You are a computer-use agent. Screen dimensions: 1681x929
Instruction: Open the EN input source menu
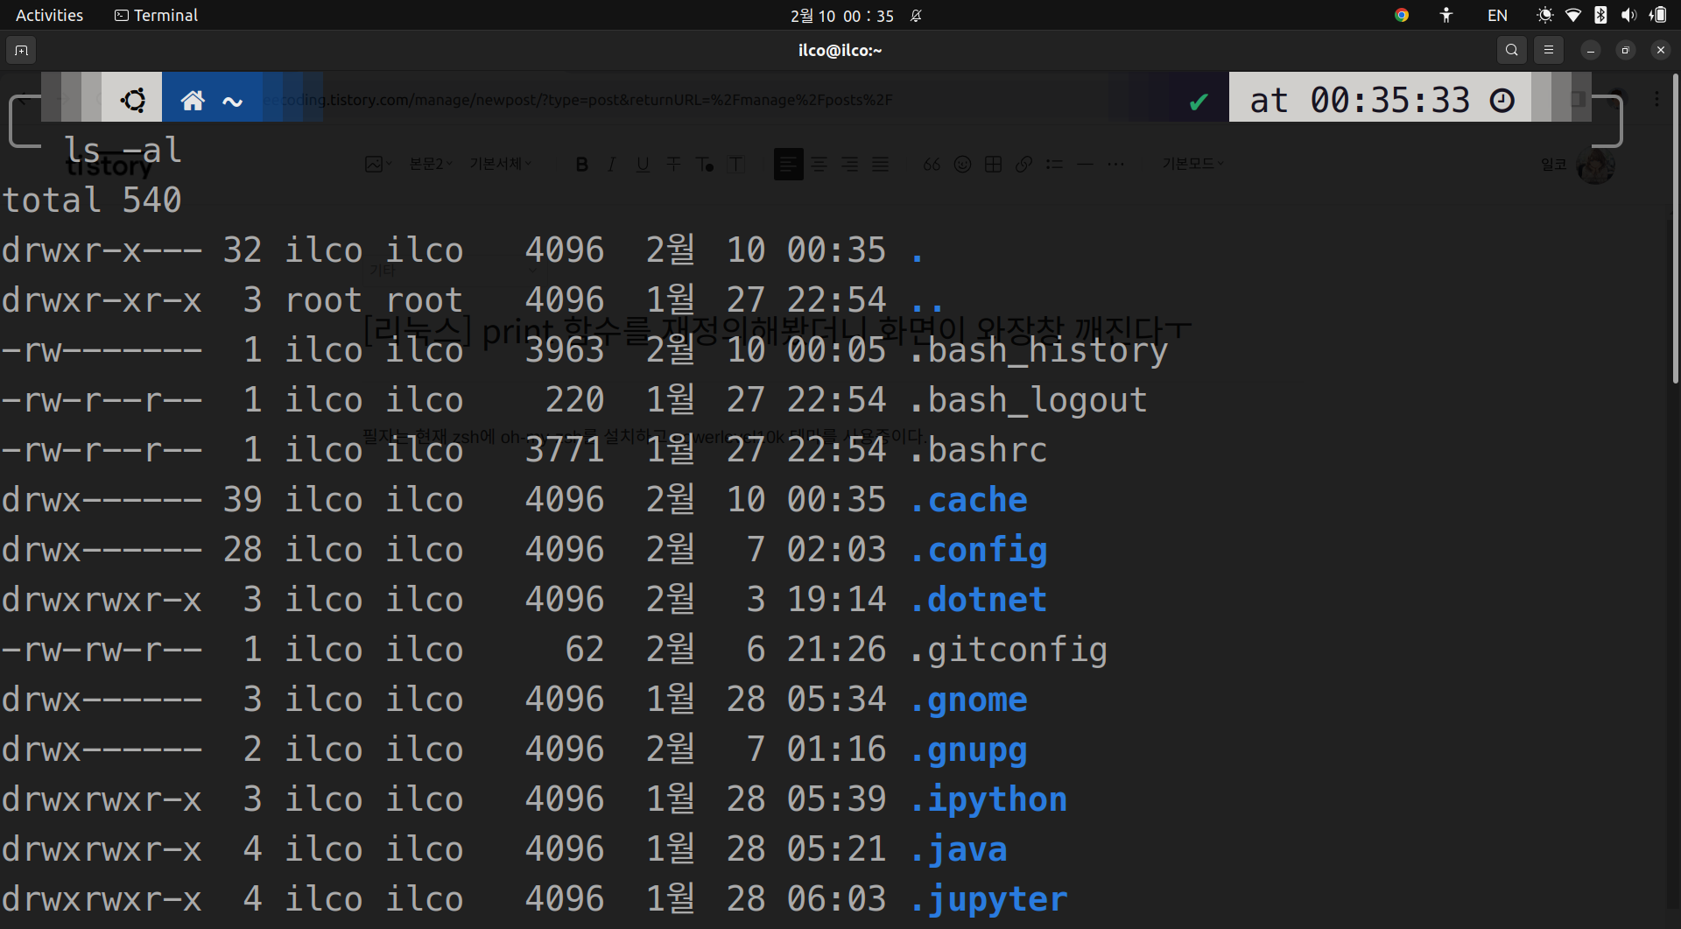click(1497, 15)
